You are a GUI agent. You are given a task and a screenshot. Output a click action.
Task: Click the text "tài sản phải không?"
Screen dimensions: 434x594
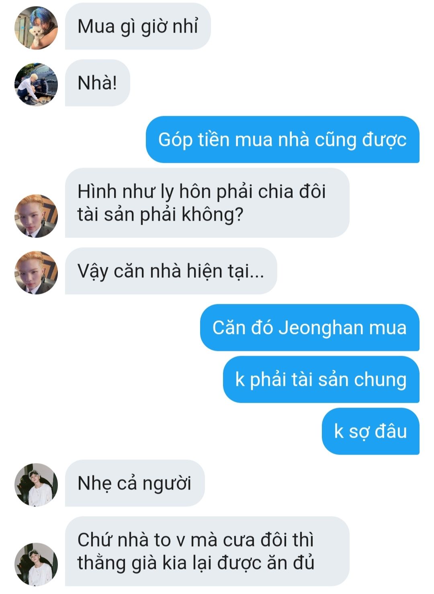(160, 215)
